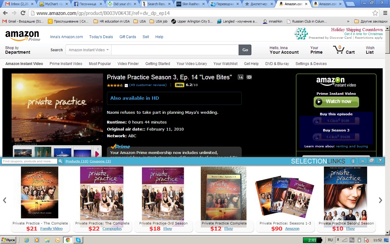The height and width of the screenshot is (244, 390).
Task: Open the 49 customer reviews link
Action: tap(148, 85)
